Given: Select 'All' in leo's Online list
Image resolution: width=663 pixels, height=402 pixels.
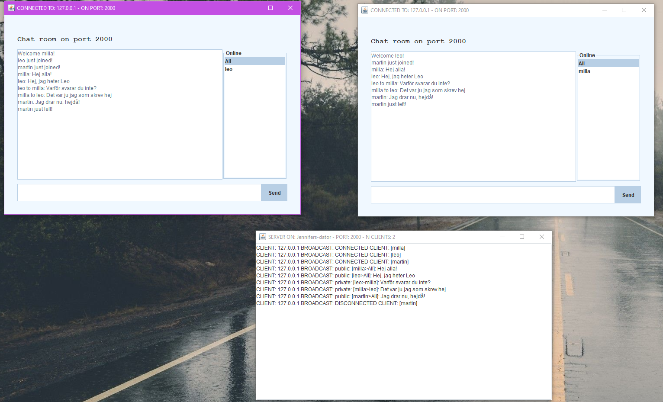Looking at the screenshot, I should (x=608, y=64).
